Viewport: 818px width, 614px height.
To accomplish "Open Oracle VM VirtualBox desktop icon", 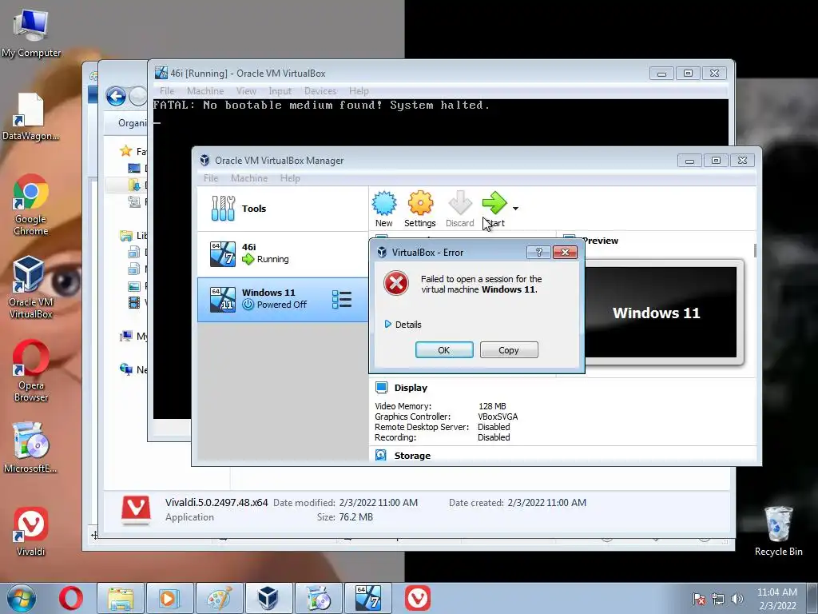I will (31, 287).
